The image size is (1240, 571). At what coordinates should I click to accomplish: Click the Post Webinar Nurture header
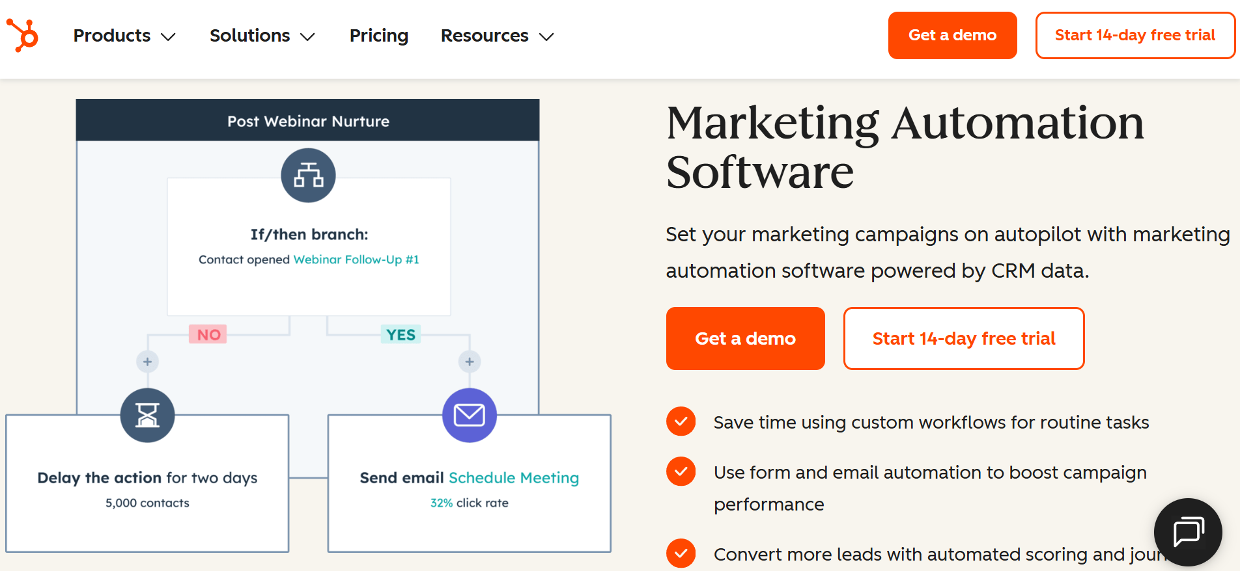coord(307,121)
